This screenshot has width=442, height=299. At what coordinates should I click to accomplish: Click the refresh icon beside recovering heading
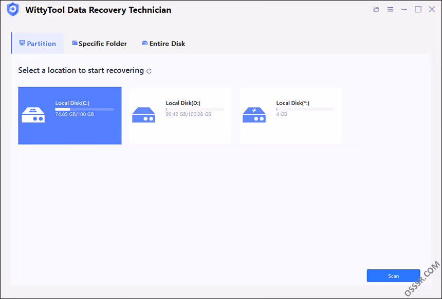[149, 71]
